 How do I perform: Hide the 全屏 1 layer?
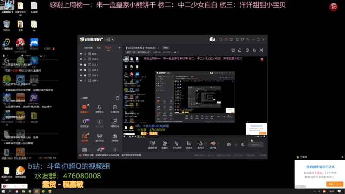coord(81,81)
